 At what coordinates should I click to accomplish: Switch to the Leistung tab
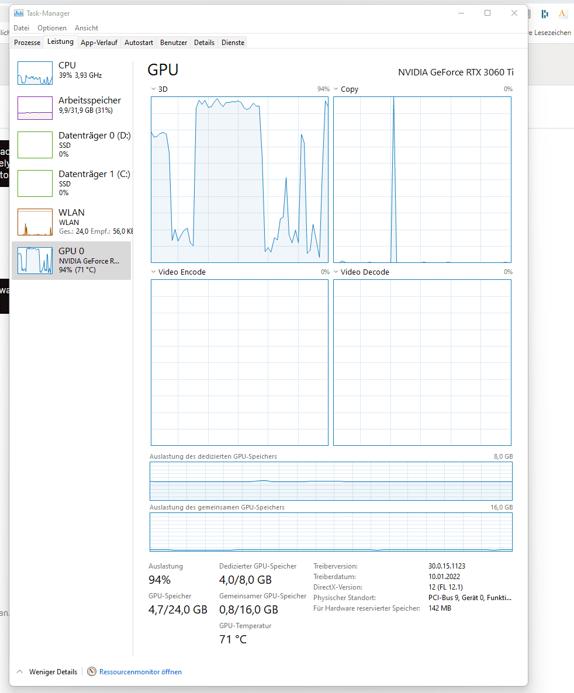[60, 41]
